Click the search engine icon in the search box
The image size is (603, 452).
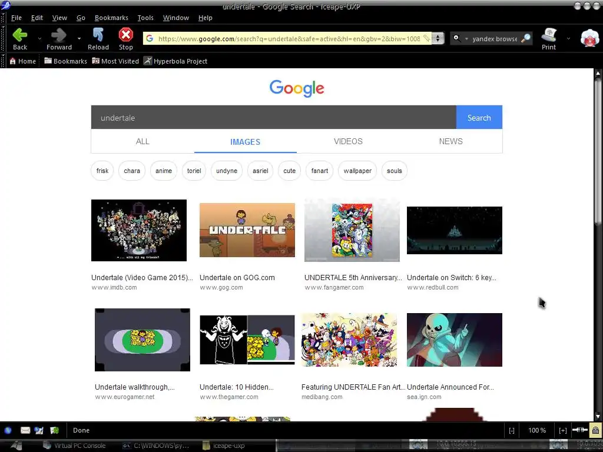[456, 38]
